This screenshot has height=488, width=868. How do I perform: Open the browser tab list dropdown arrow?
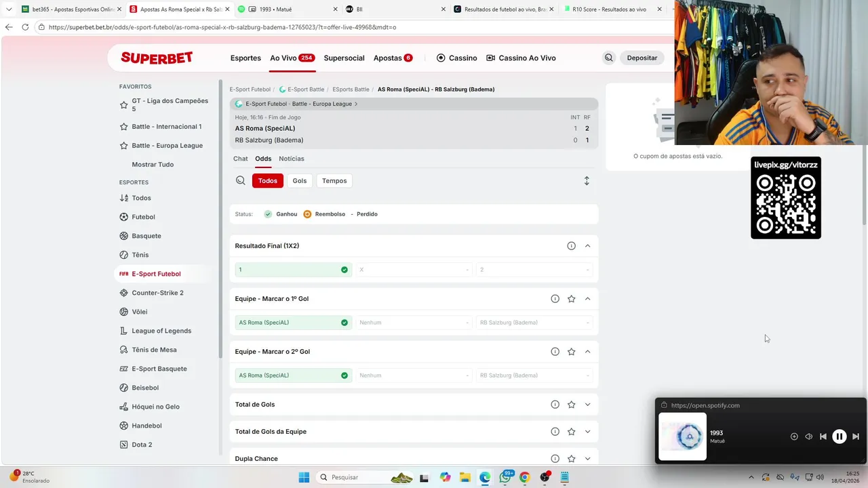click(9, 9)
